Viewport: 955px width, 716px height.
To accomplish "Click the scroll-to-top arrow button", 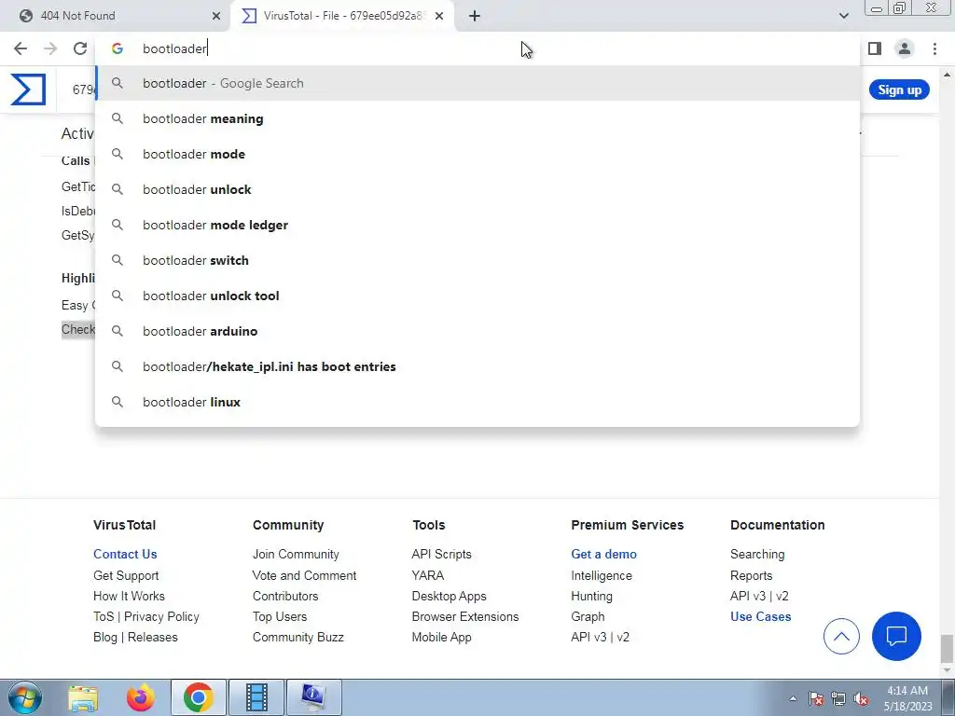I will [841, 636].
